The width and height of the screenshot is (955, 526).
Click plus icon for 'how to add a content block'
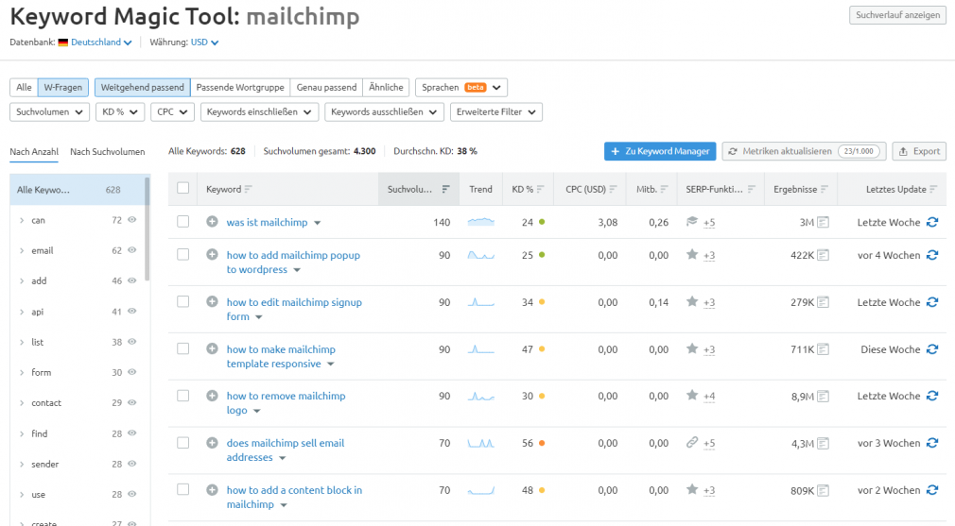tap(212, 489)
